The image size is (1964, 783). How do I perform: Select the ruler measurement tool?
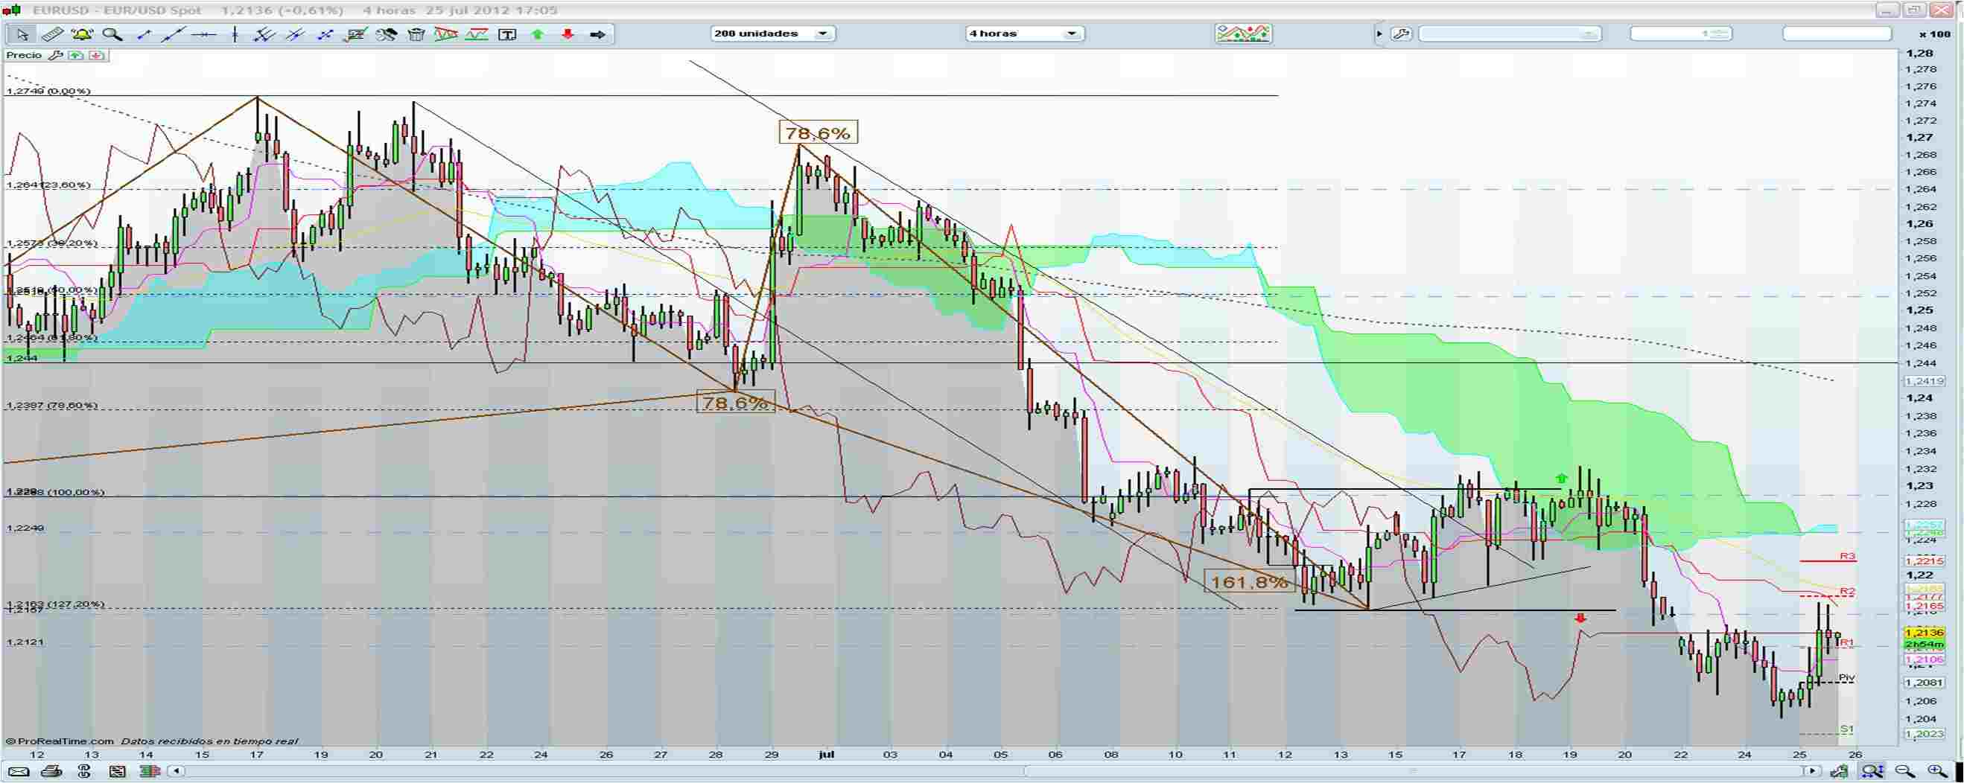coord(52,34)
